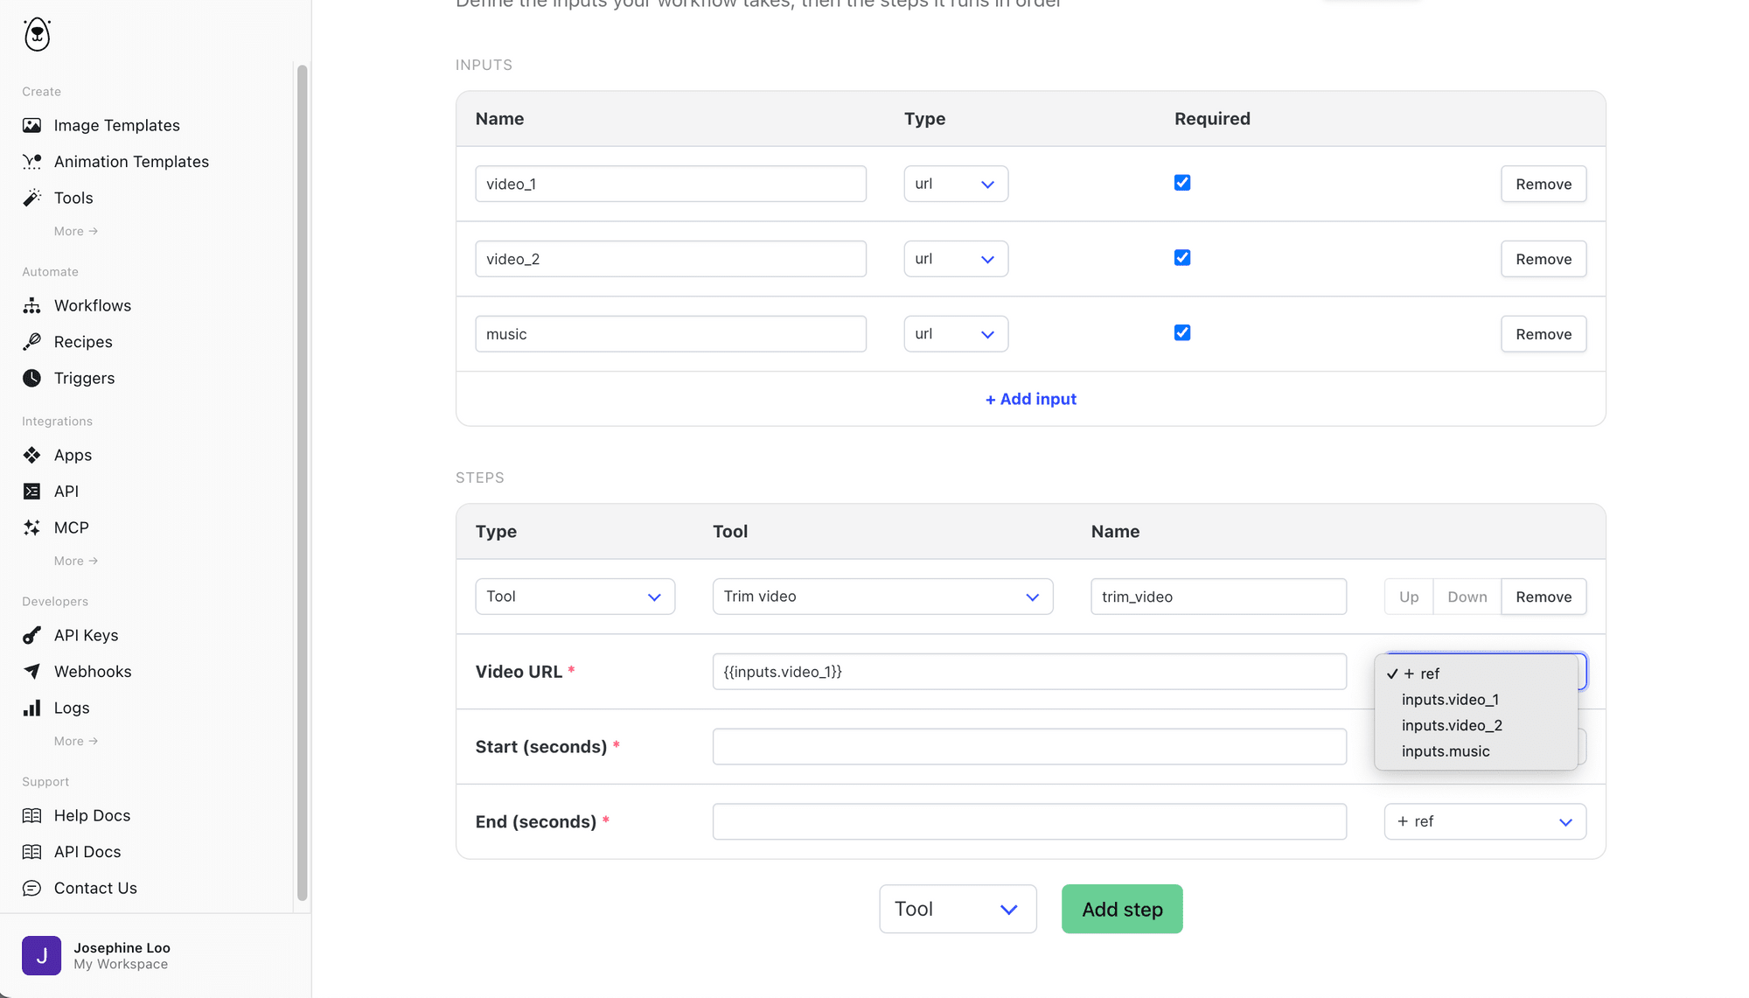1749x998 pixels.
Task: Click the MCP sparkle icon
Action: [x=31, y=527]
